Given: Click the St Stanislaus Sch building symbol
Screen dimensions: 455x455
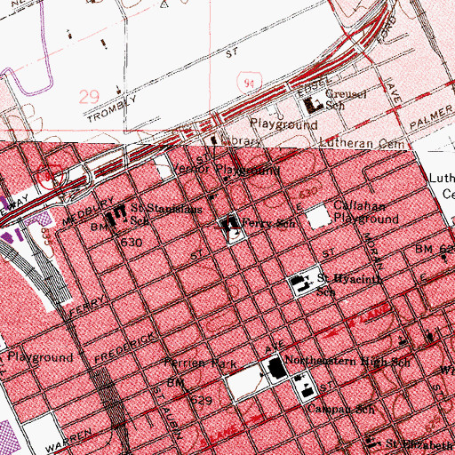Looking at the screenshot, I should click(116, 215).
